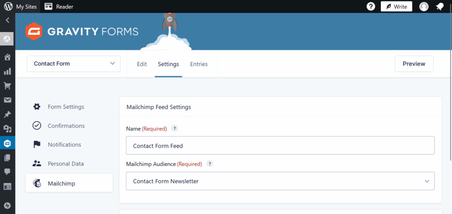
Task: Click the Name input field
Action: tap(280, 145)
